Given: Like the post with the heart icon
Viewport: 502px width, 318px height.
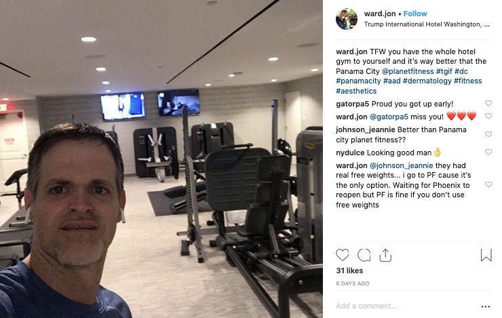Looking at the screenshot, I should click(343, 255).
